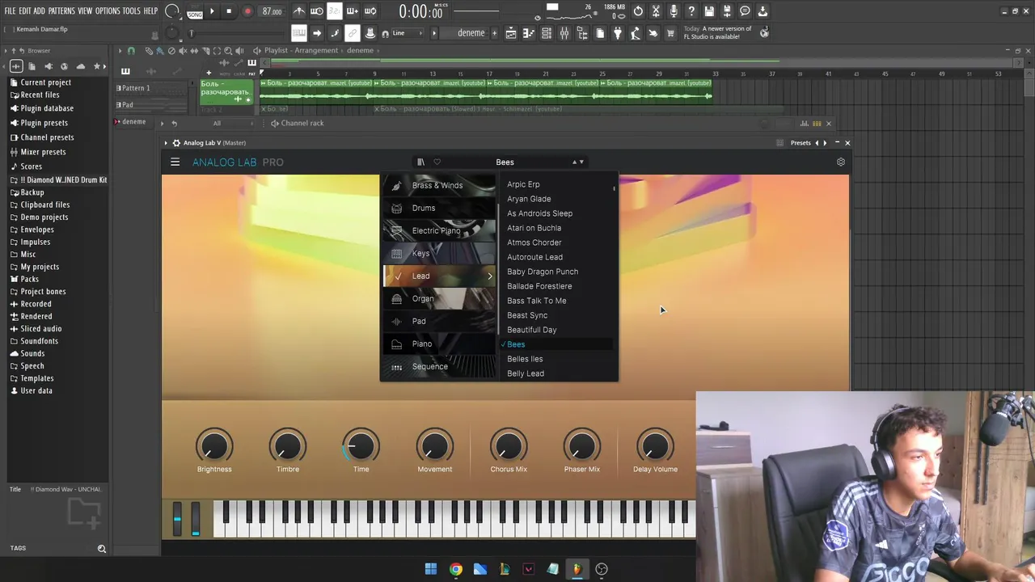Open the news globe notification icon
1035x582 pixels.
click(764, 33)
